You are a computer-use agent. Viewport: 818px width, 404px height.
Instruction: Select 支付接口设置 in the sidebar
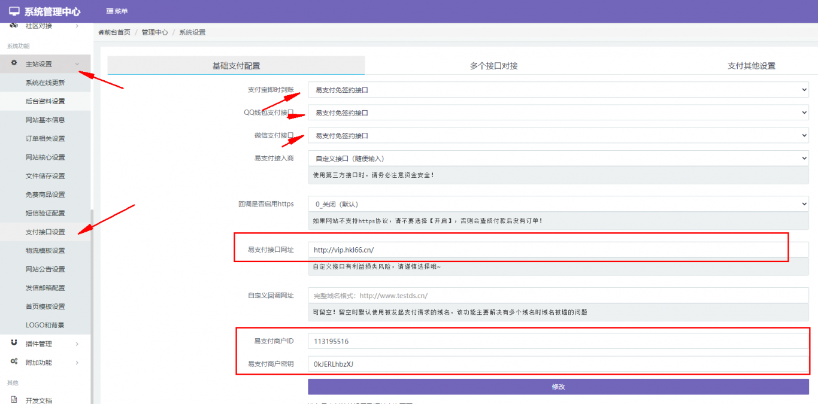point(46,232)
